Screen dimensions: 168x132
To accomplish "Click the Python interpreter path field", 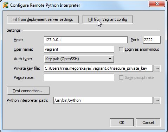I will tap(103, 100).
